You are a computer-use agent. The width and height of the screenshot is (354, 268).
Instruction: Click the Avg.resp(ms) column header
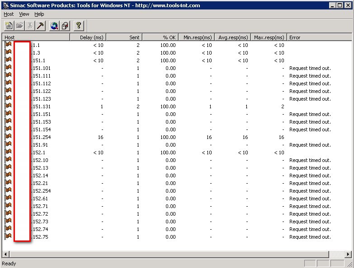click(232, 37)
